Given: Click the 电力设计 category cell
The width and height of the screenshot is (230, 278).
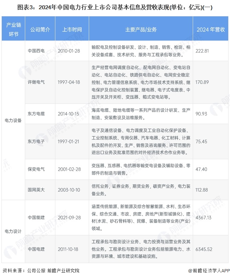Looking at the screenshot, I should point(13,231).
